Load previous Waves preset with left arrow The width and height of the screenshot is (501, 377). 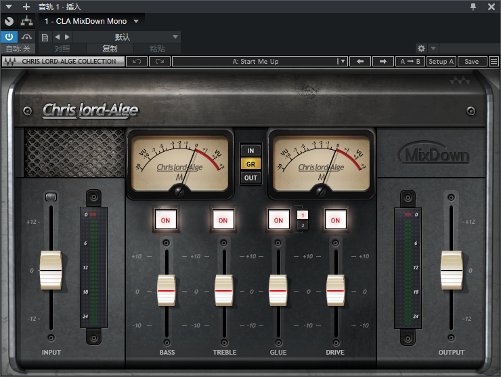(360, 62)
